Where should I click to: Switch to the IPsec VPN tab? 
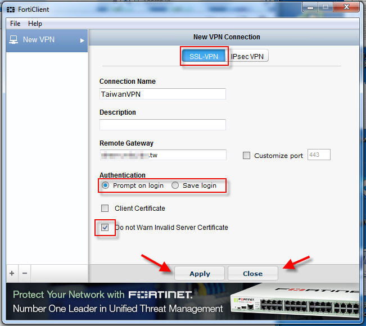pos(247,56)
